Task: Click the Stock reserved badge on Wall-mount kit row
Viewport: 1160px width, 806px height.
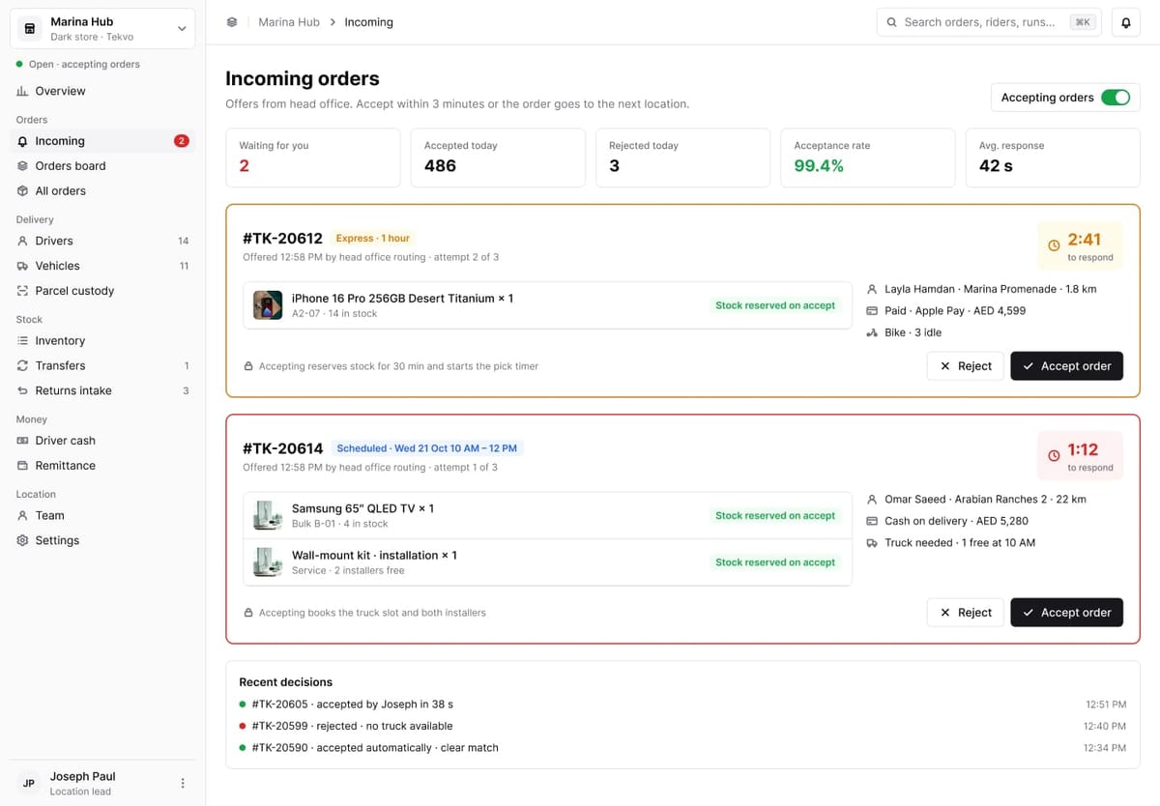Action: pyautogui.click(x=775, y=562)
